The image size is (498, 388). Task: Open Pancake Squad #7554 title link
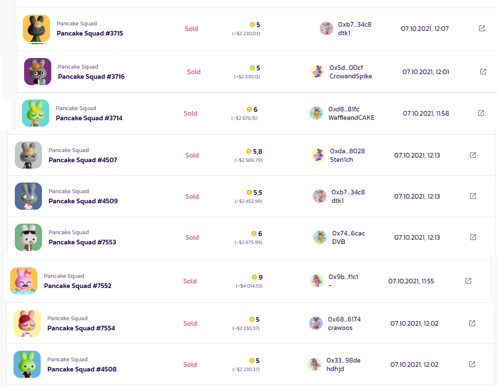81,328
